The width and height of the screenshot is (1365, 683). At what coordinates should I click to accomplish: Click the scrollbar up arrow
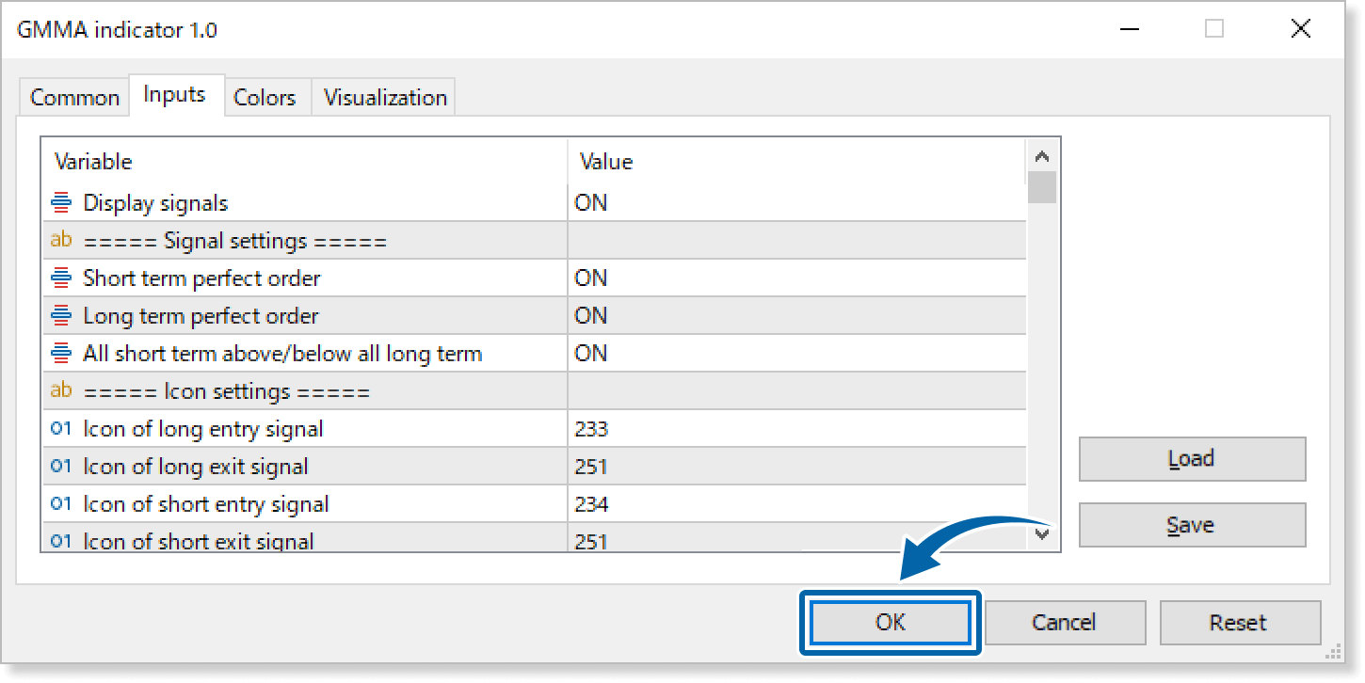tap(1041, 156)
